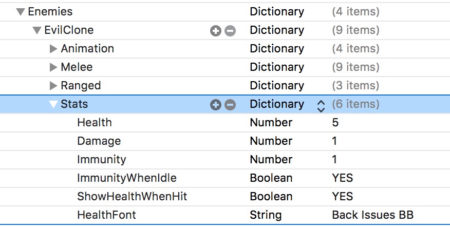Click the Health value 5
This screenshot has width=450, height=227.
click(335, 123)
